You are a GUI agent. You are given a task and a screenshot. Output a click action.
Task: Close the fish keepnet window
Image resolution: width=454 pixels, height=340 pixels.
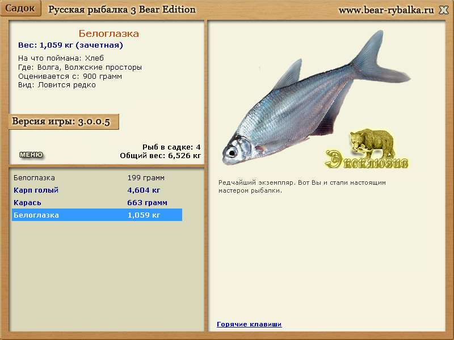point(444,10)
